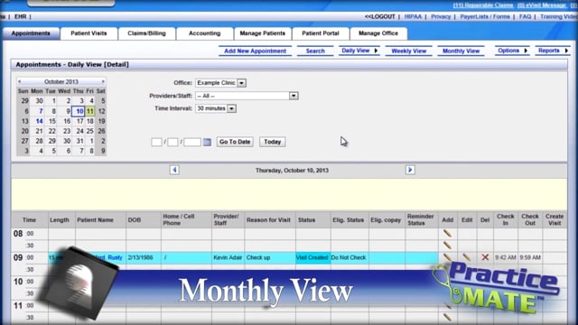Image resolution: width=578 pixels, height=325 pixels.
Task: Open the Manage Patients tab
Action: 263,33
